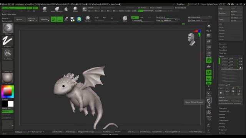The image size is (246, 138).
Task: Click the PolyF line fill icon
Action: (209, 118)
